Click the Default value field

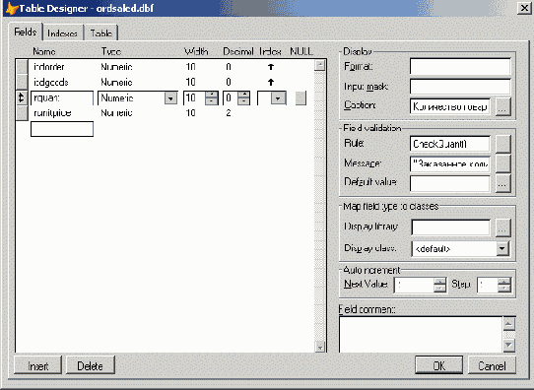[450, 184]
